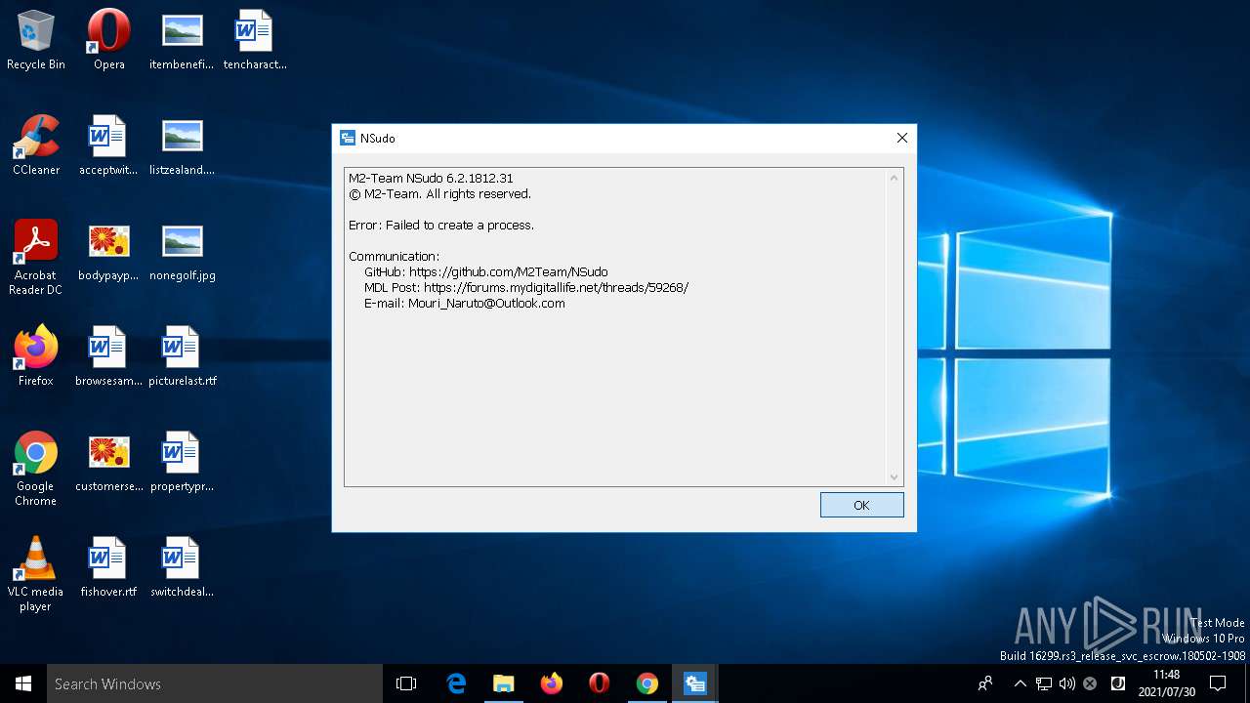
Task: Show hidden system tray icons
Action: (x=1021, y=683)
